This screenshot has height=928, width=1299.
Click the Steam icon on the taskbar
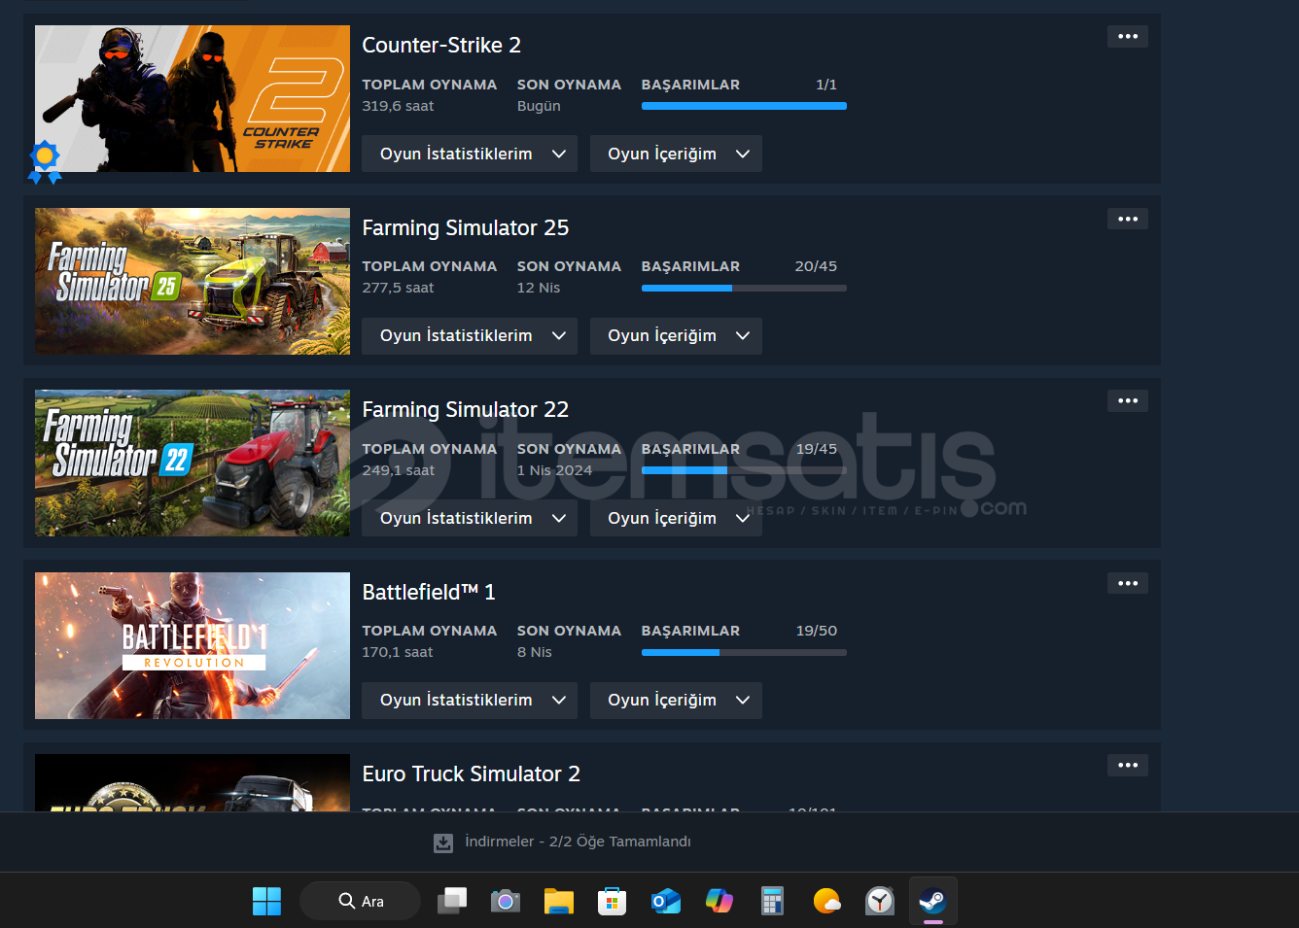tap(933, 901)
